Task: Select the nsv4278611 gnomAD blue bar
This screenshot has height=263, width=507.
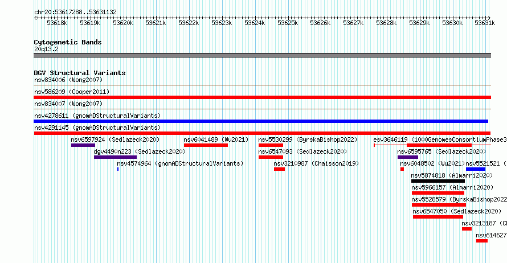Action: [261, 121]
